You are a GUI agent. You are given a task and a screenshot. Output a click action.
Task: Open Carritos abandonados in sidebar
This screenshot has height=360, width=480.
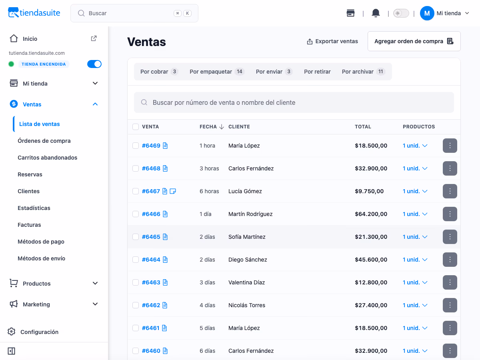[48, 158]
